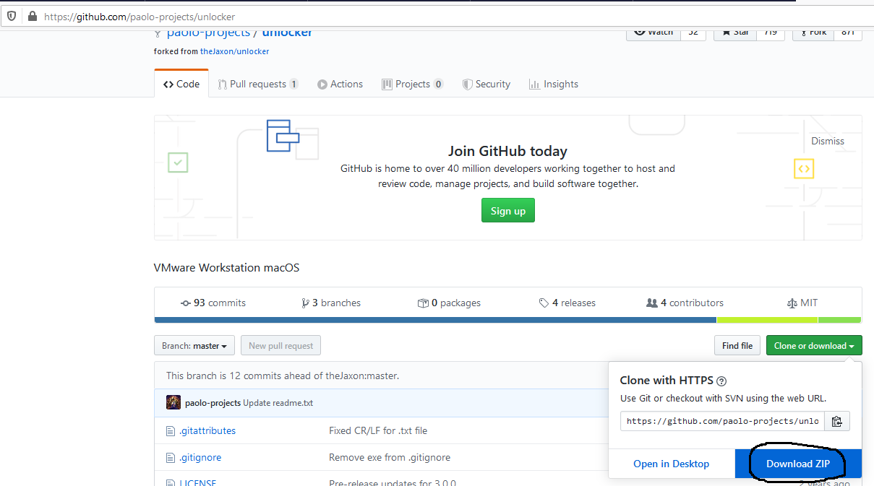Open the MIT license link

tap(802, 303)
